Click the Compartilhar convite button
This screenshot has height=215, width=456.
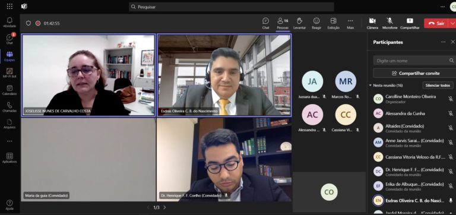(413, 73)
